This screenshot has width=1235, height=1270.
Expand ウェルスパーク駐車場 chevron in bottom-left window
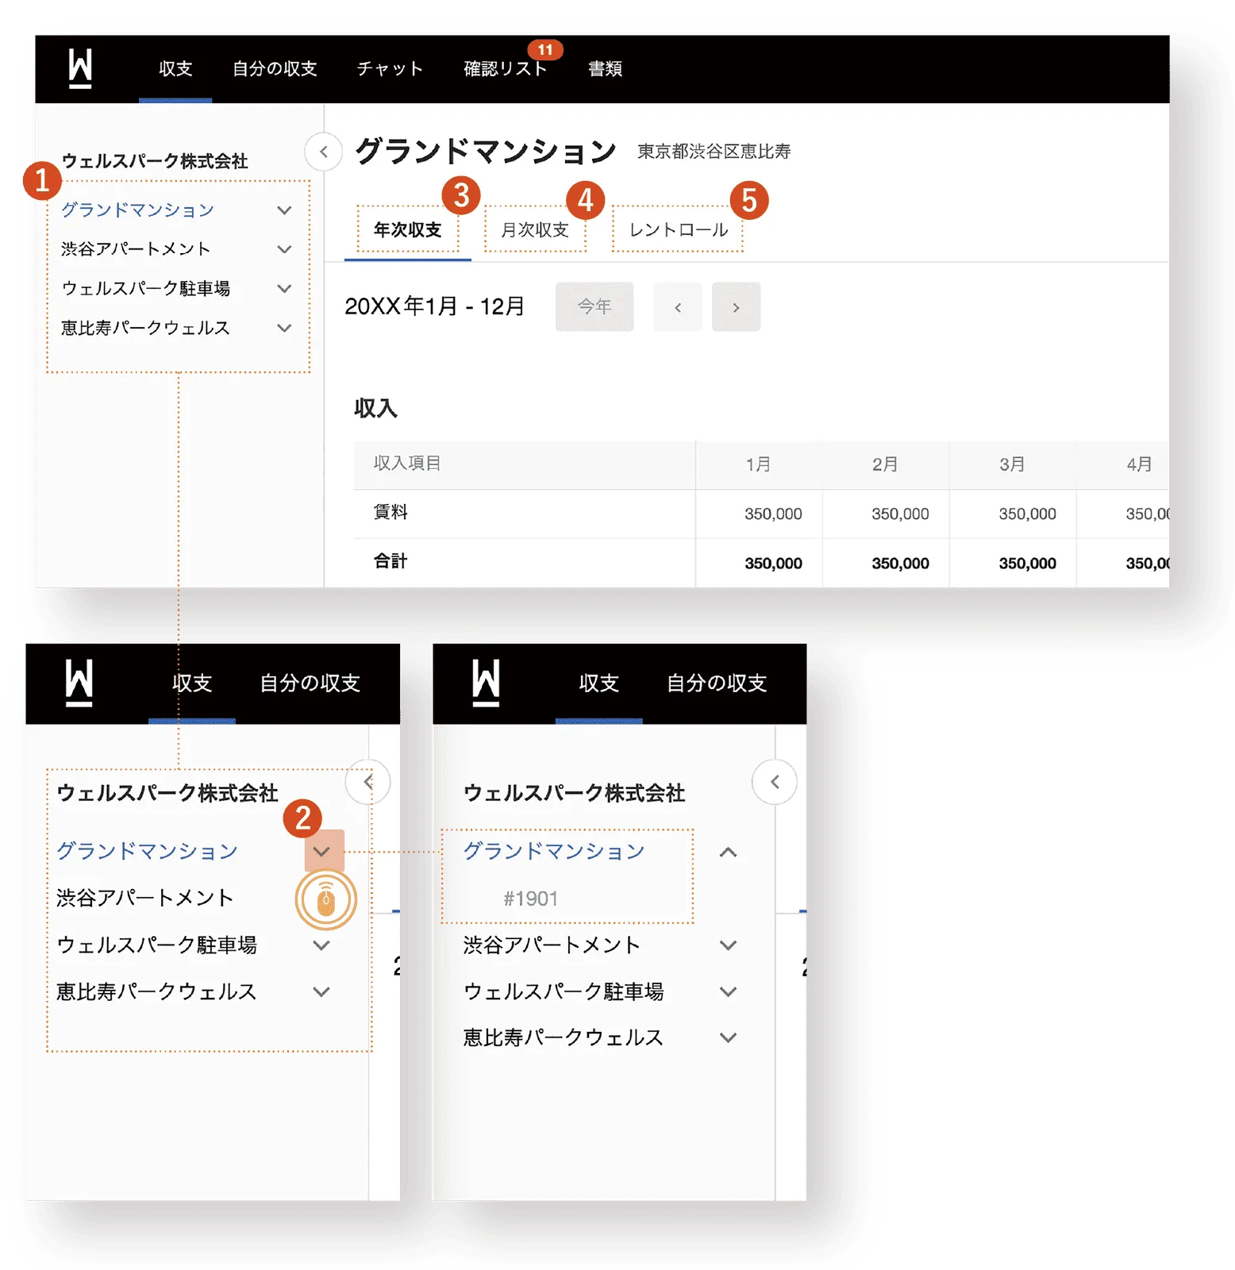click(321, 945)
